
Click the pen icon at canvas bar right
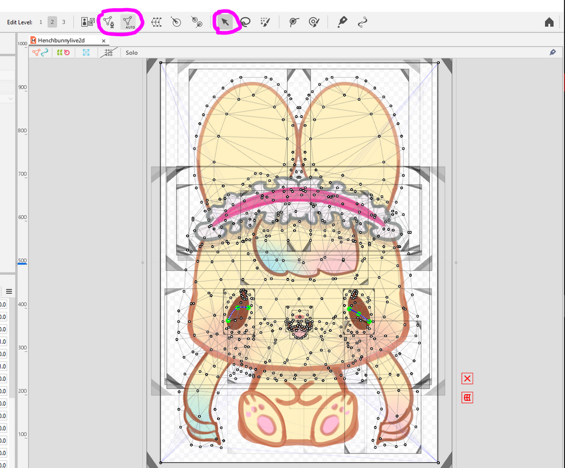coord(553,53)
